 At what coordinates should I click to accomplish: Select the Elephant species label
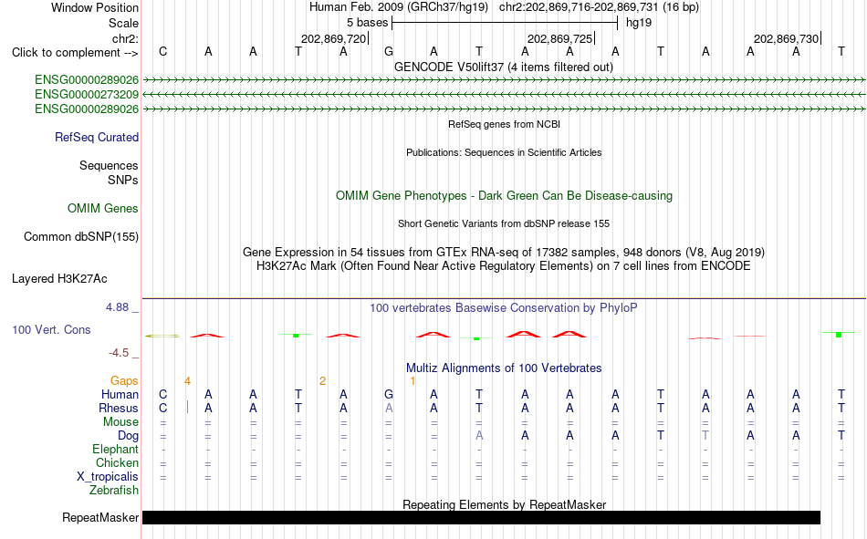click(x=115, y=449)
